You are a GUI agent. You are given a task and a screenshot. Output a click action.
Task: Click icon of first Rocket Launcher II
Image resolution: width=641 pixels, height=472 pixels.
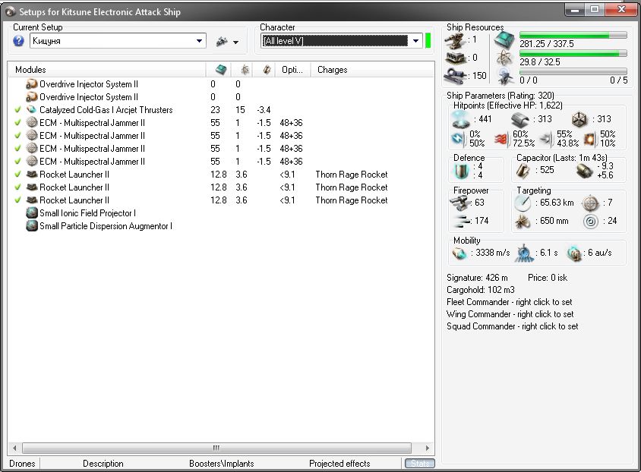[x=31, y=175]
